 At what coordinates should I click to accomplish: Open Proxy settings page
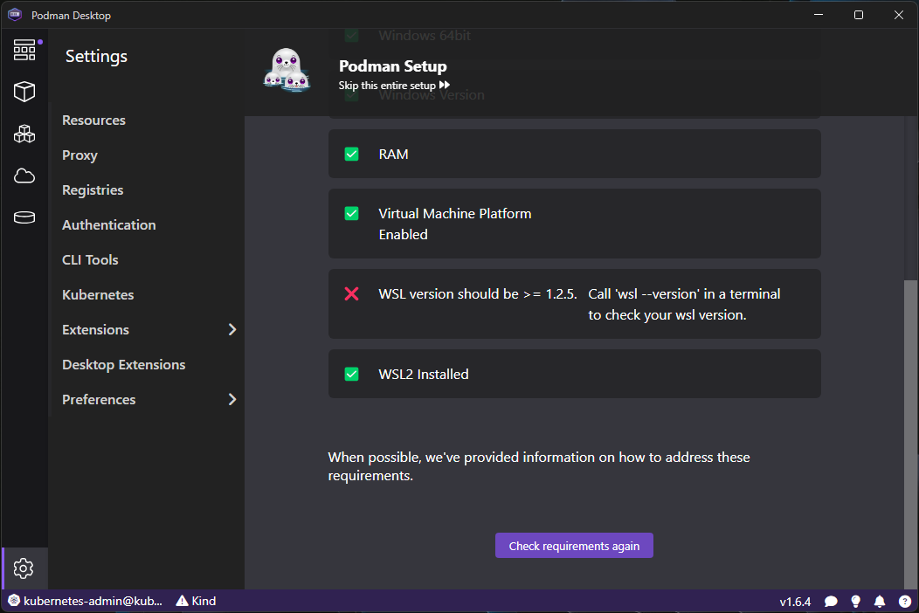coord(79,155)
